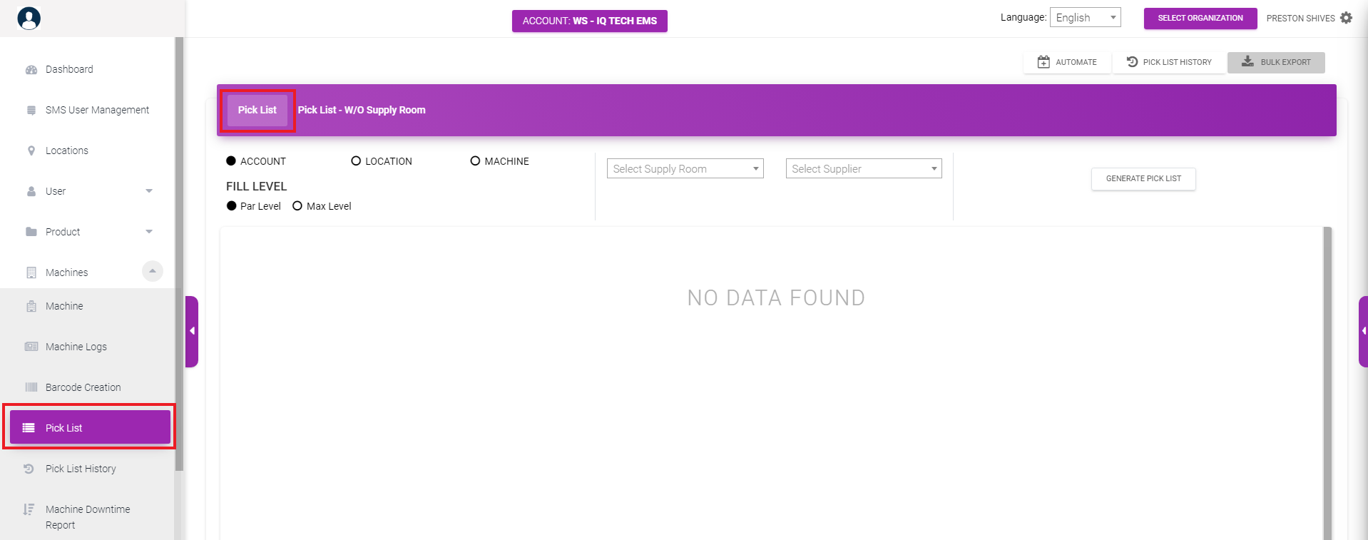This screenshot has height=540, width=1368.
Task: Expand the User menu arrow
Action: point(149,191)
